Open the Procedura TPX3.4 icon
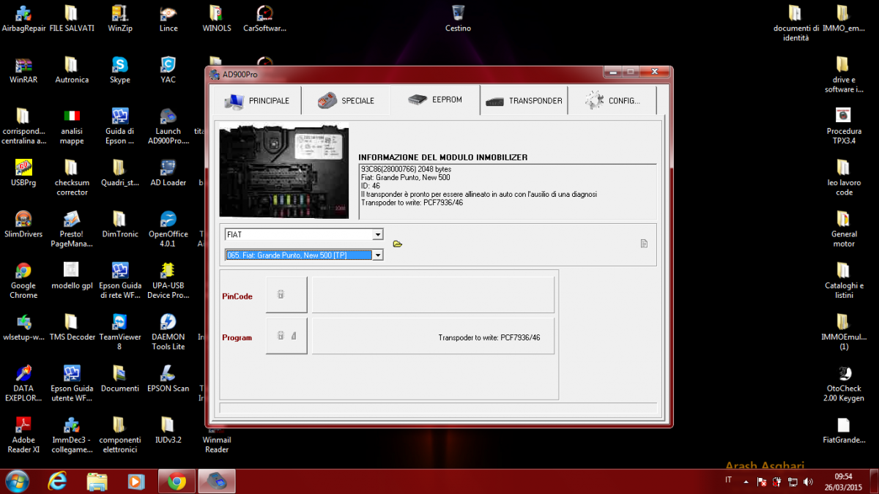 (x=844, y=126)
